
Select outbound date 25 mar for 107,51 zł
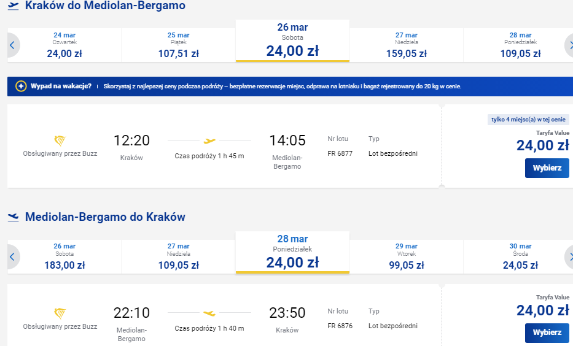[178, 45]
